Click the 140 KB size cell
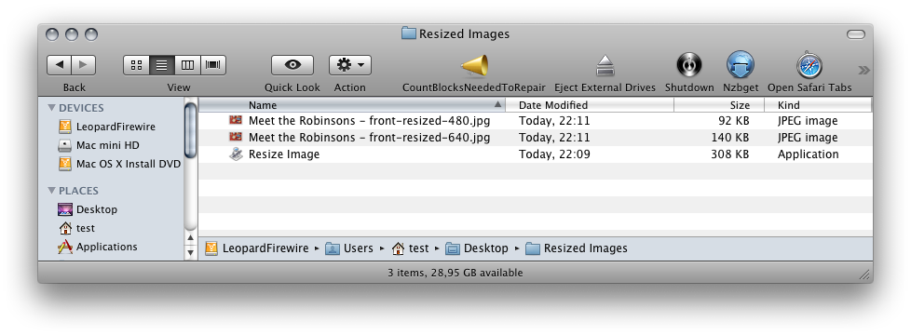Viewport: 911px width, 335px height. [730, 138]
